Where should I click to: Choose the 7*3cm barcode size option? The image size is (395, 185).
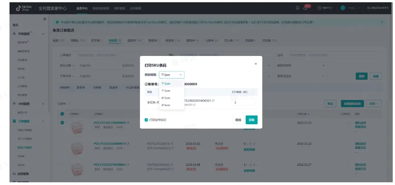(x=171, y=91)
